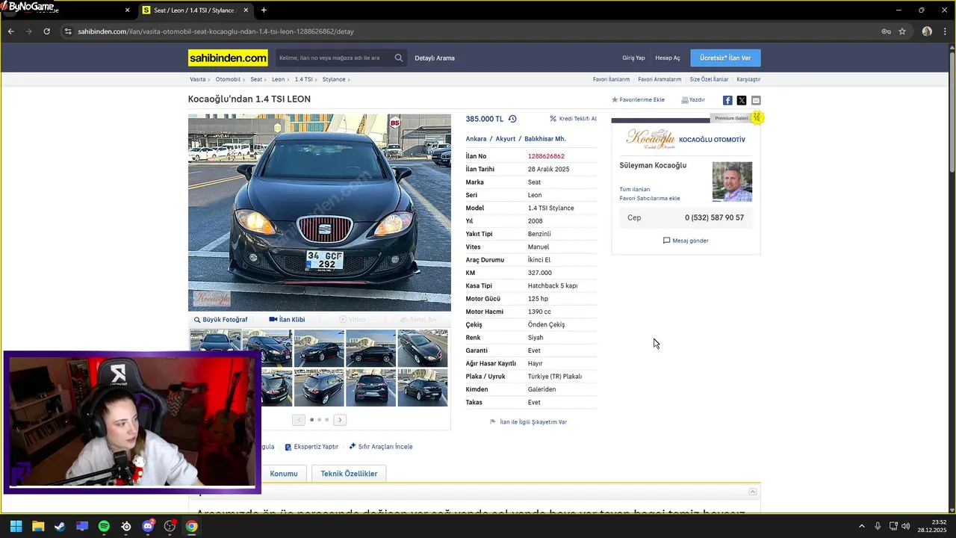Open File Explorer from taskbar
The image size is (956, 538).
pos(38,526)
